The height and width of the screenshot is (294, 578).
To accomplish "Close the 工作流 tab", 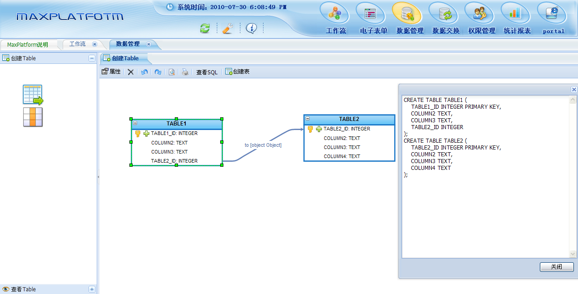I will coord(94,44).
